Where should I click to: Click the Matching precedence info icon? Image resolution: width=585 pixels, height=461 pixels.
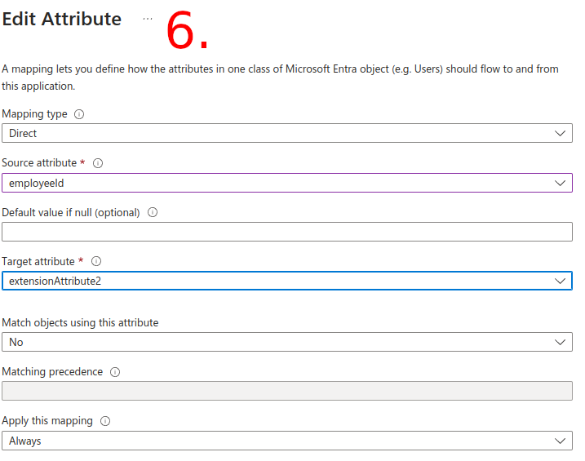point(115,372)
